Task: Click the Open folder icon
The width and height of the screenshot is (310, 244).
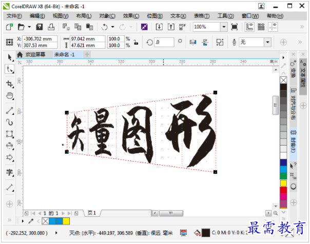Action: click(x=21, y=27)
